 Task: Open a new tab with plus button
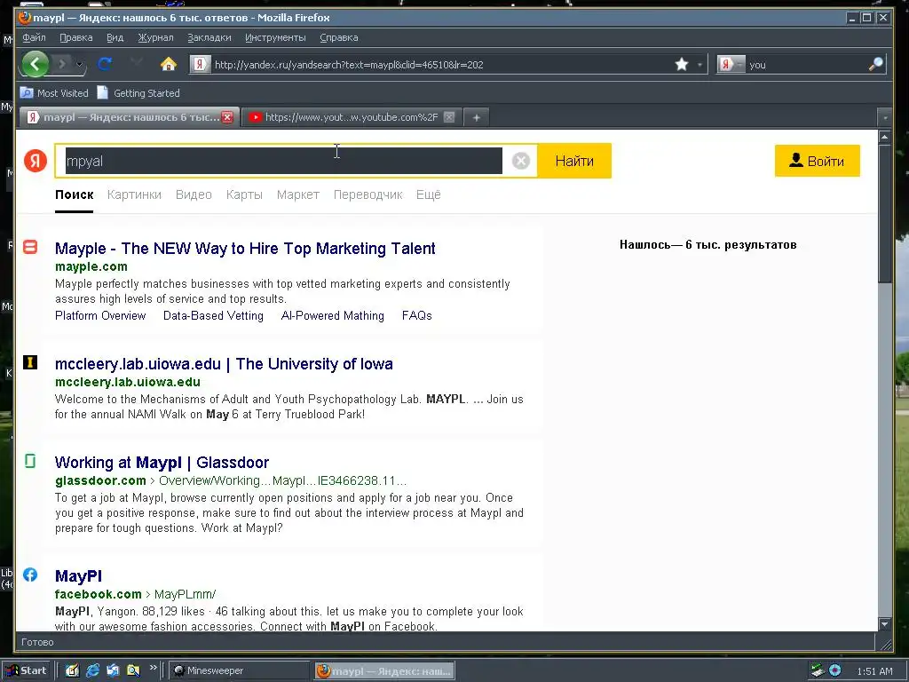477,118
